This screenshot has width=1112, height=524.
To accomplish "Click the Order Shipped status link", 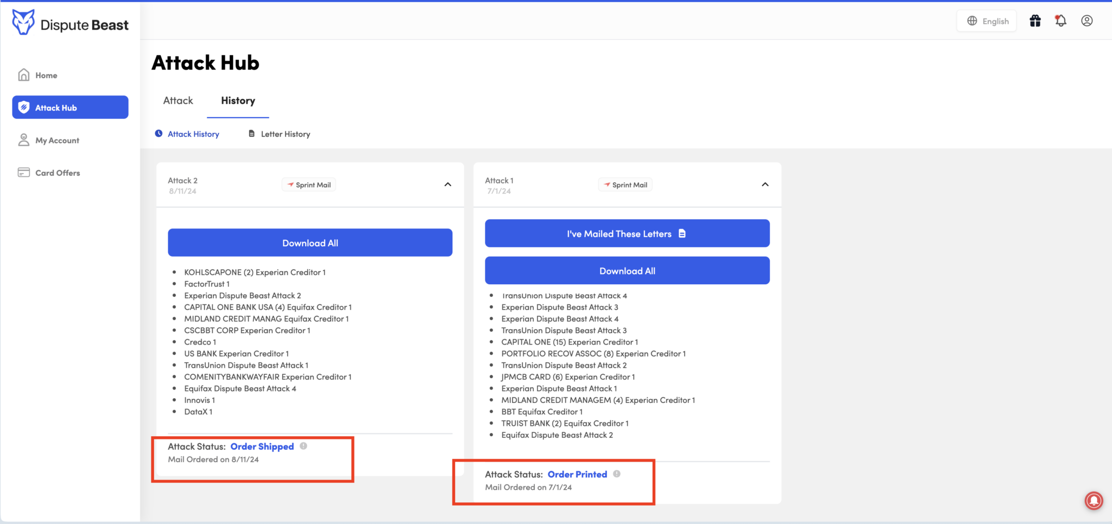I will [x=262, y=446].
